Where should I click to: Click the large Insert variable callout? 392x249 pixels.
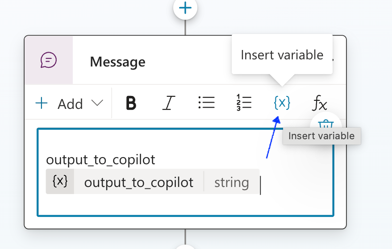pos(282,55)
